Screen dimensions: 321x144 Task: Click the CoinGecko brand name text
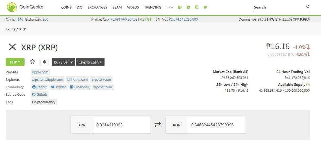coord(31,7)
